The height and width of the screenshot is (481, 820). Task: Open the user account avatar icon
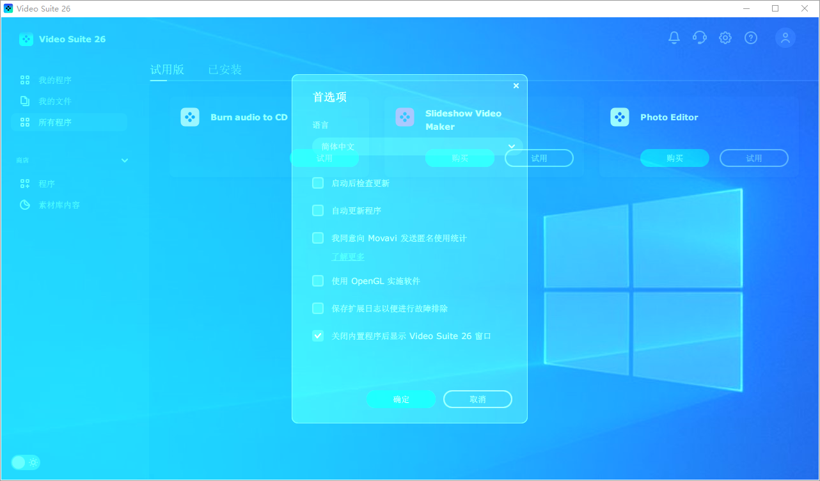(785, 38)
